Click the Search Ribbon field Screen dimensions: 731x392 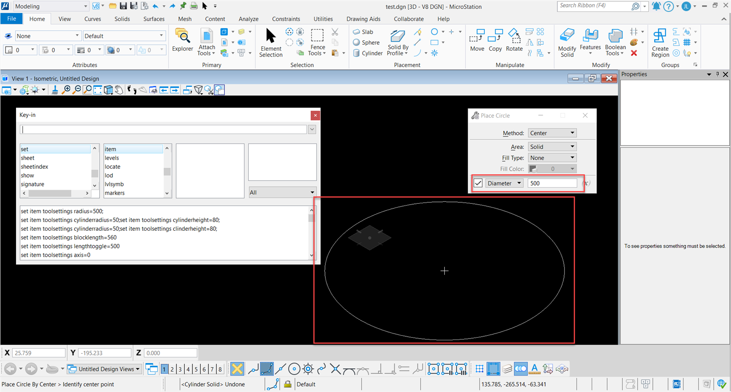pos(595,6)
